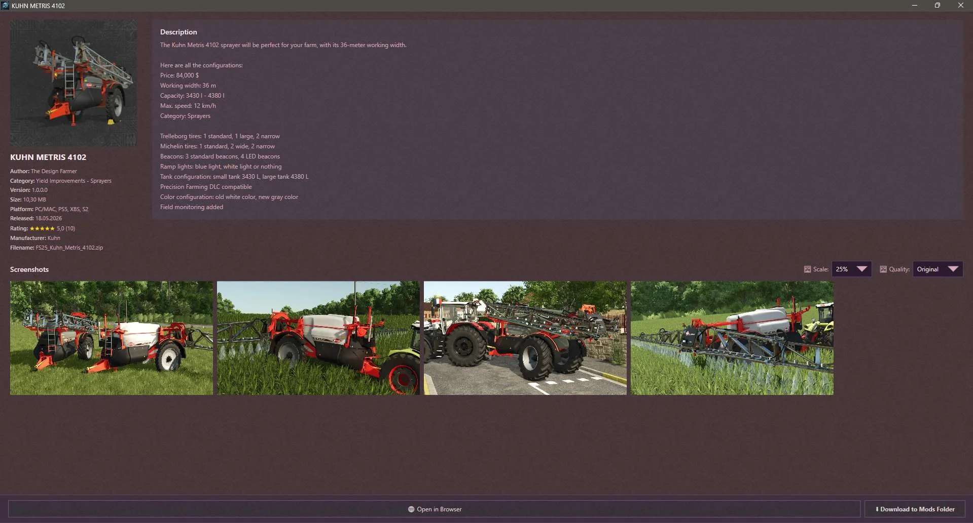Screen dimensions: 973x523
Task: Open the Scale dropdown showing 25%
Action: (852, 269)
